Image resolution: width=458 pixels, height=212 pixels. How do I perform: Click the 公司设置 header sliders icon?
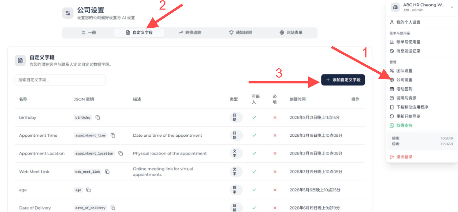point(68,13)
